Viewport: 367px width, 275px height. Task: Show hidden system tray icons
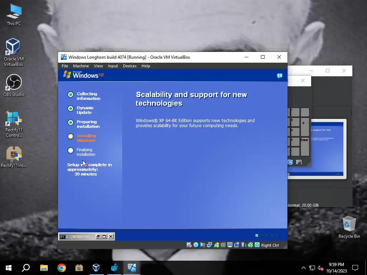303,268
